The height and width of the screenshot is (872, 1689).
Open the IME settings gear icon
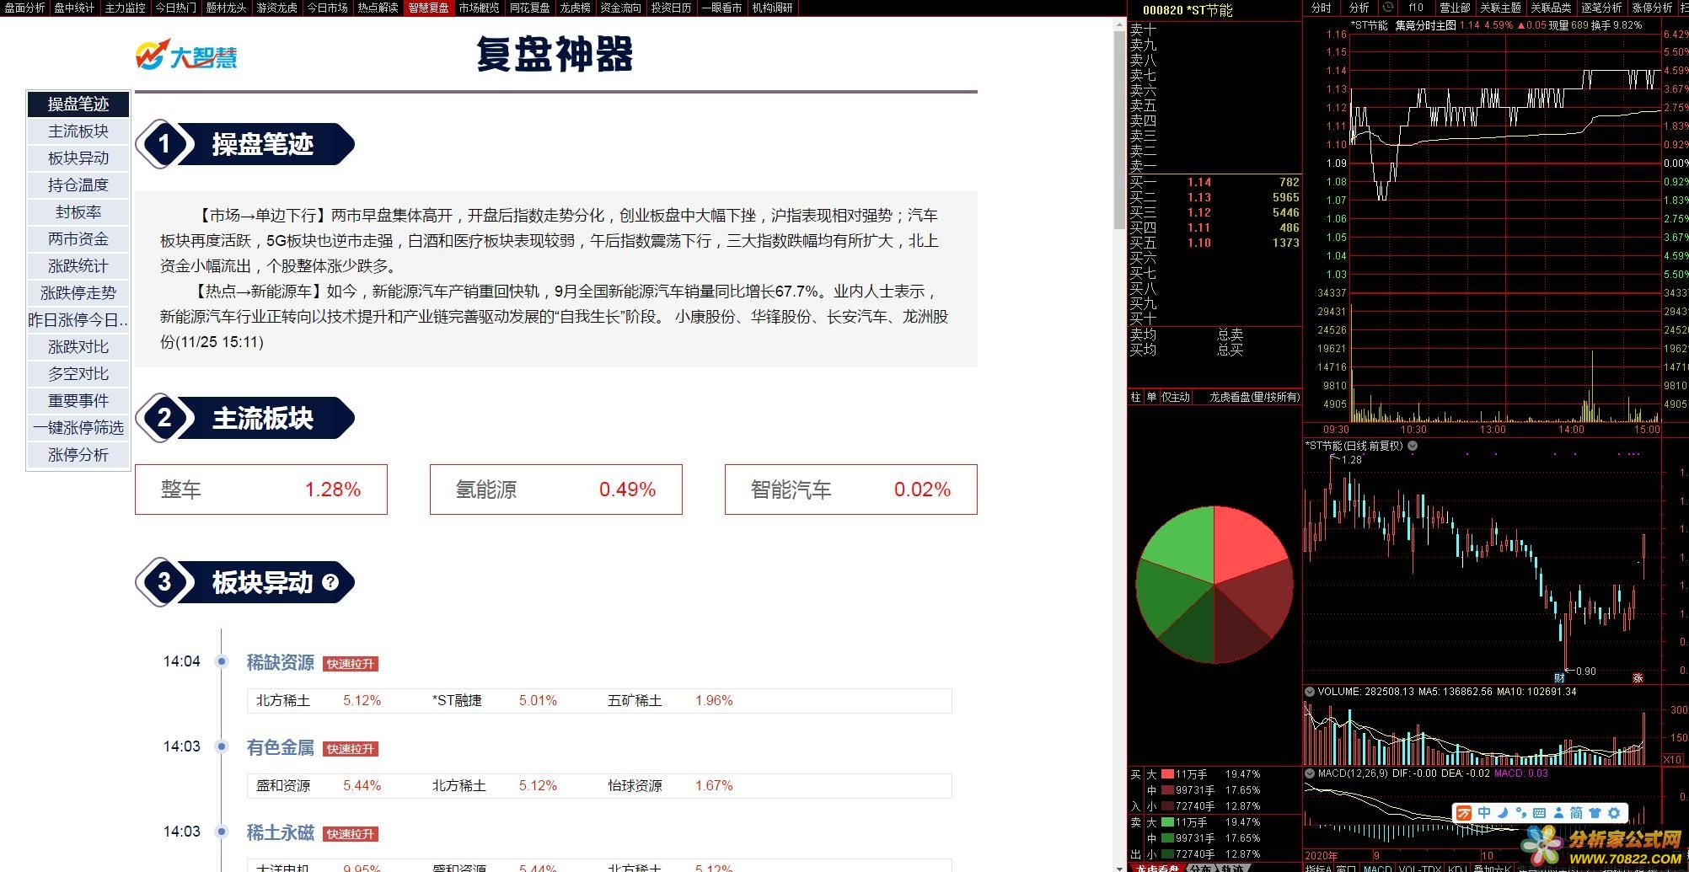point(1614,813)
